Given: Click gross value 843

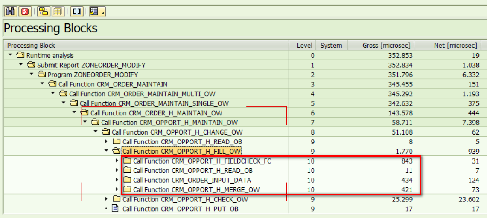Looking at the screenshot, I should pos(407,161).
